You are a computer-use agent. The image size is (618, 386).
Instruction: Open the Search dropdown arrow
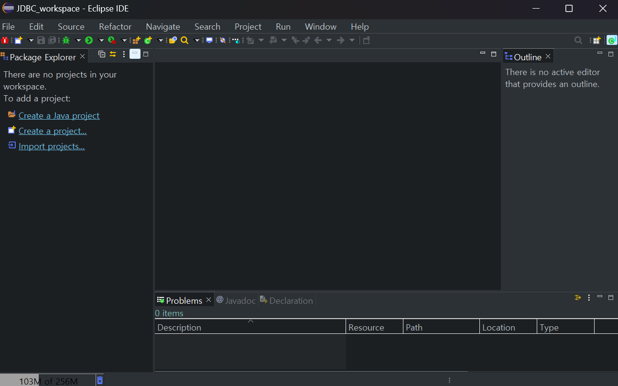pyautogui.click(x=196, y=41)
